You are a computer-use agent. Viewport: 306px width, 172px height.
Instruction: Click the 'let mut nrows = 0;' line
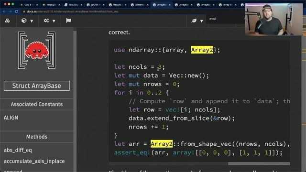[x=147, y=84]
